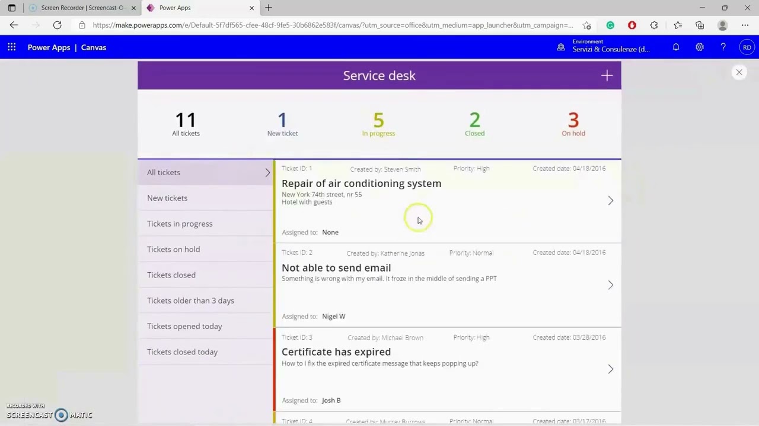
Task: Open browser favorites star list
Action: point(678,25)
